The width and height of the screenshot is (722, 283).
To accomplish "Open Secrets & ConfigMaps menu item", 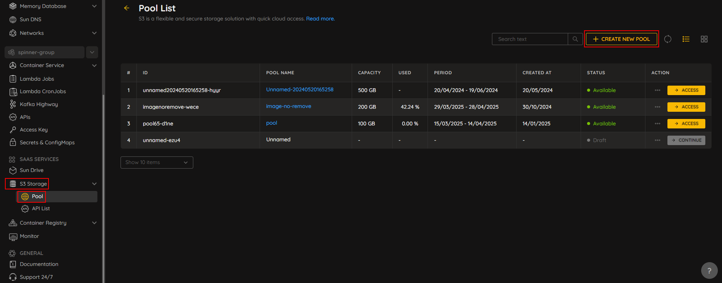I will click(x=47, y=142).
